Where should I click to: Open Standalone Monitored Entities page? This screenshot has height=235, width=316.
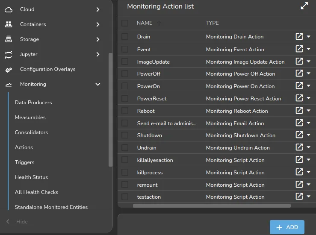point(51,207)
